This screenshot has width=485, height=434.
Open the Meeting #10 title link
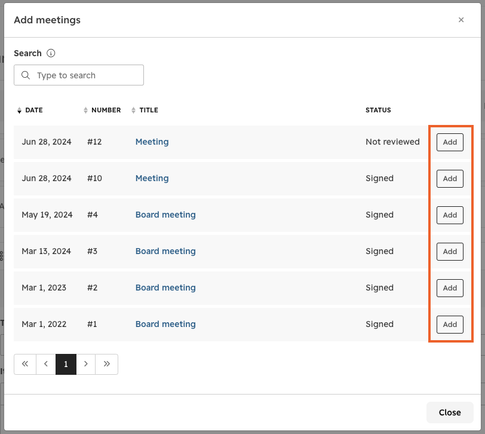coord(152,178)
